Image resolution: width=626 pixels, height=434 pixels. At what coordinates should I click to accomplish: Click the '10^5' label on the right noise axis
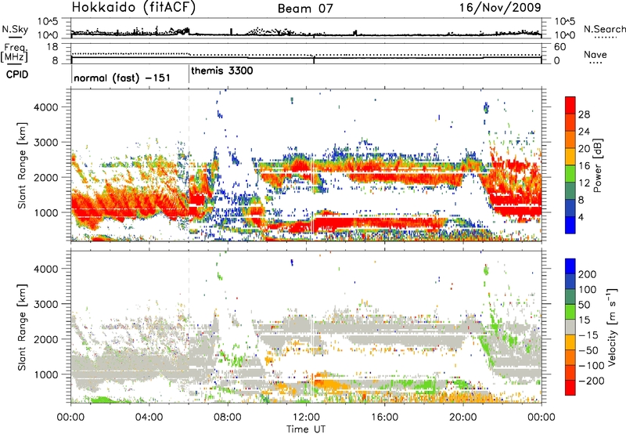point(565,22)
